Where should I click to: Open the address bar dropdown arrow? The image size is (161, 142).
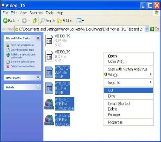[147, 29]
